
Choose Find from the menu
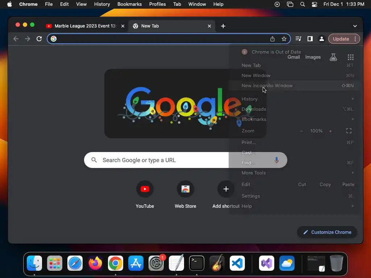click(295, 163)
